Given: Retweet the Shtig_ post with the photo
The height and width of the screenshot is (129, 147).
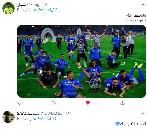Looking at the screenshot, I should 54,103.
